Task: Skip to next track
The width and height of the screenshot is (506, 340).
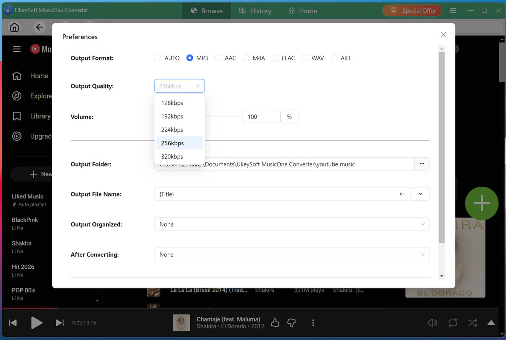Action: click(60, 323)
